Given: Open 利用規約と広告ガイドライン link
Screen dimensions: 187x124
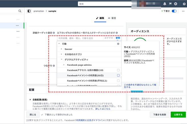Looking at the screenshot, I should 90,120.
